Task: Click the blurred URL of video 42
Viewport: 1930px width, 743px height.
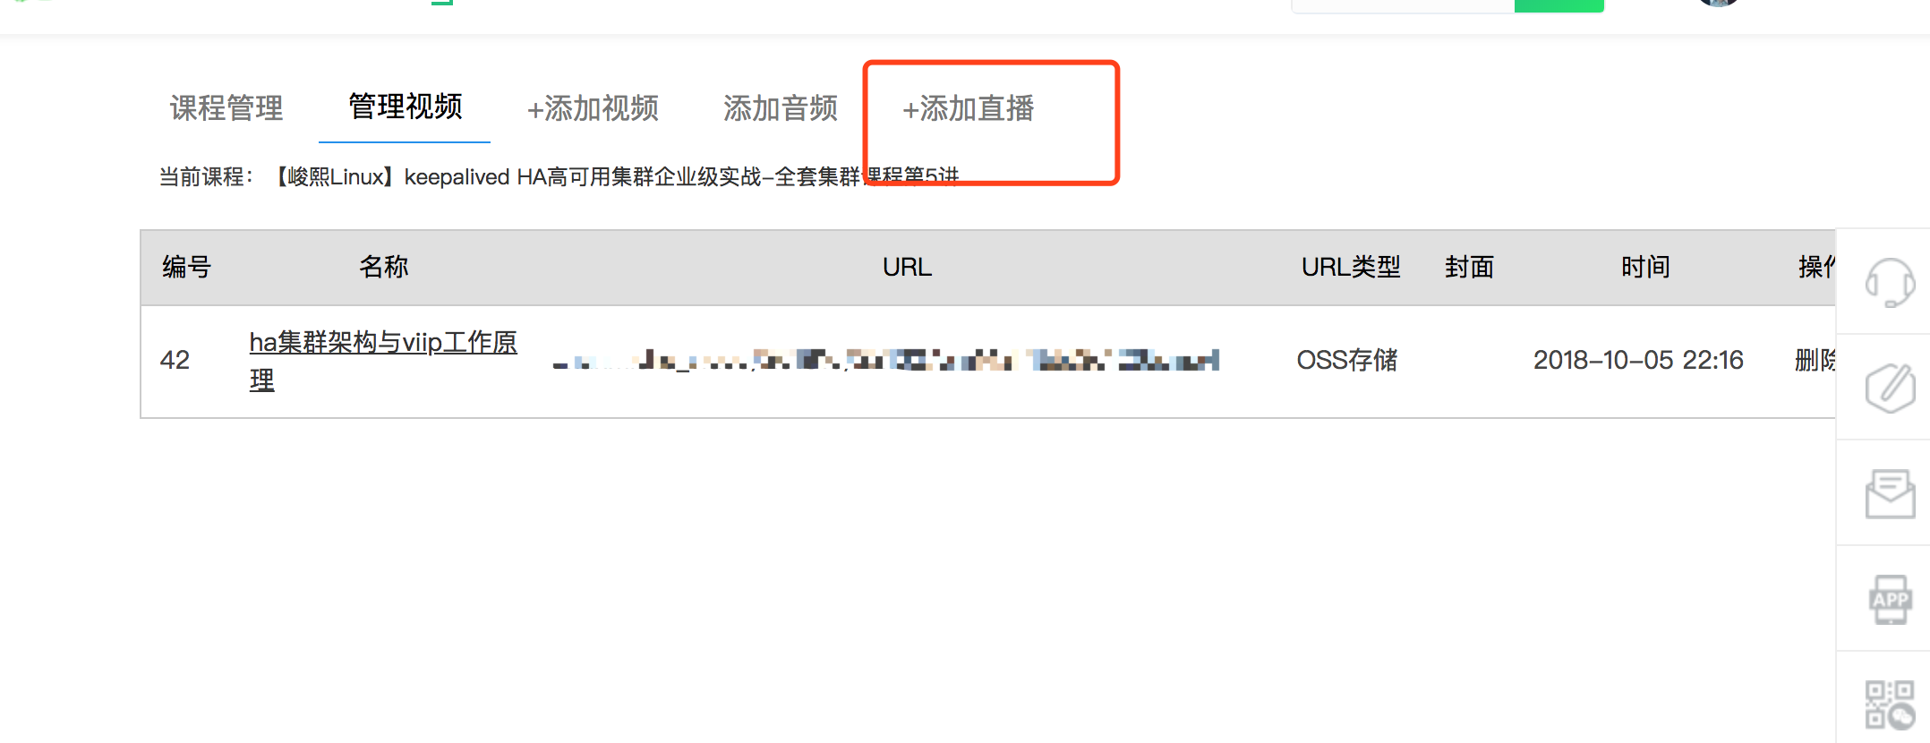Action: tap(886, 360)
